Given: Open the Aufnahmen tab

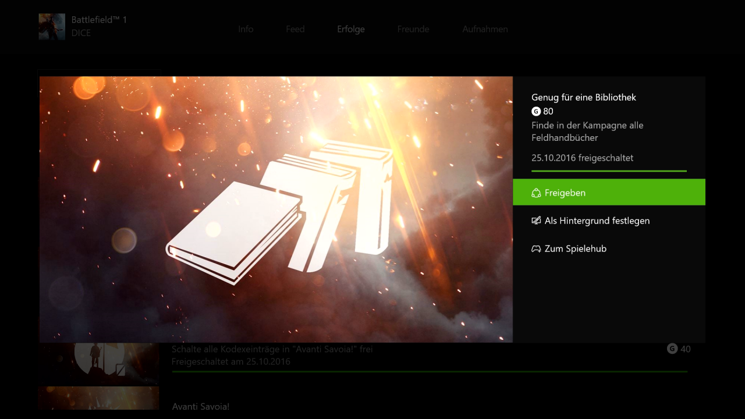Looking at the screenshot, I should click(485, 29).
